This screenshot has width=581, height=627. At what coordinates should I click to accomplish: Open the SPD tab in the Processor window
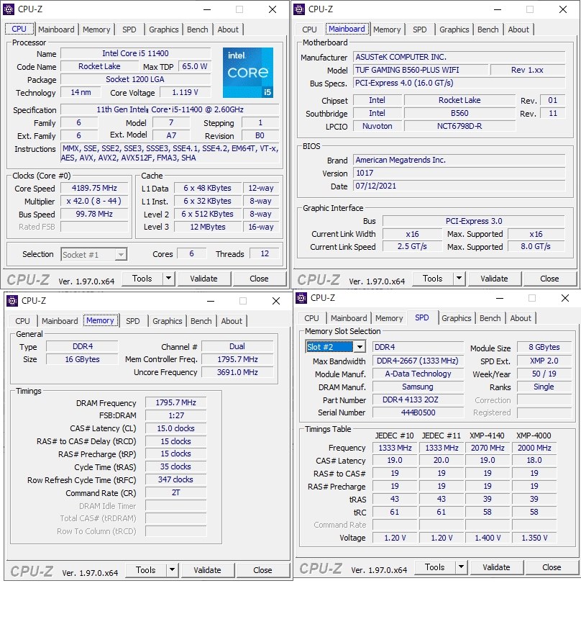click(x=129, y=30)
